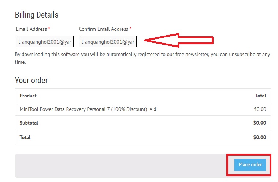Click the Total label in bottom row
The height and width of the screenshot is (182, 278).
point(25,137)
